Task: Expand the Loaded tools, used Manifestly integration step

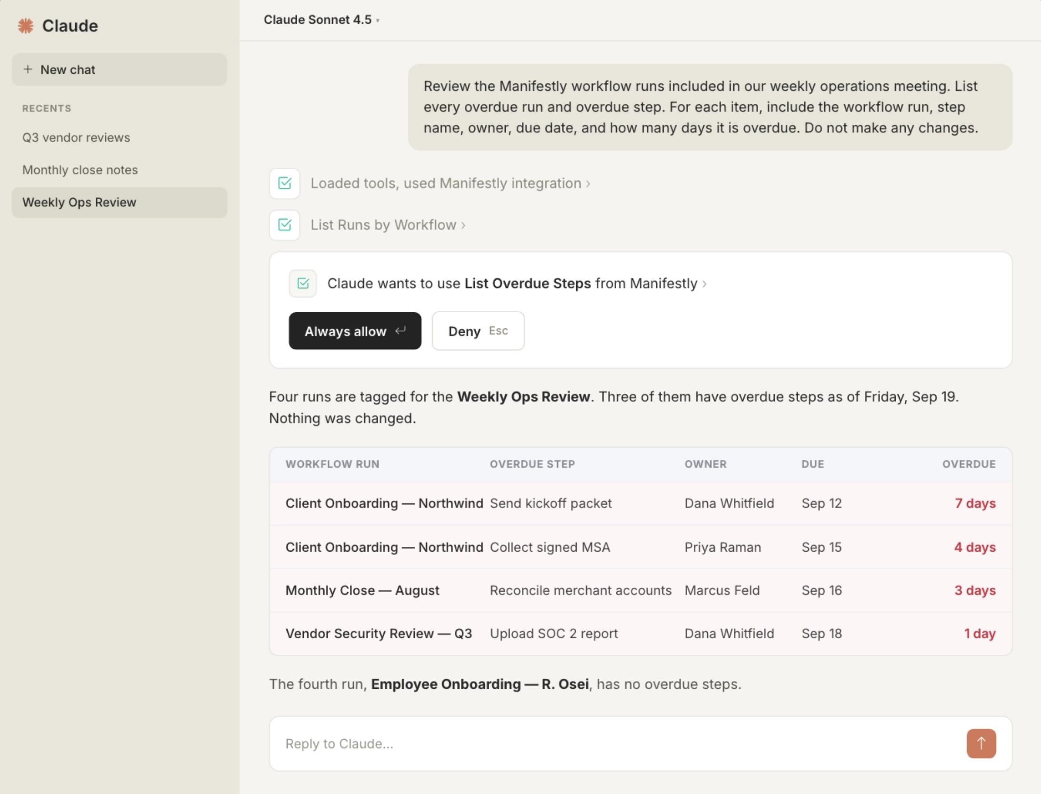Action: [x=450, y=183]
